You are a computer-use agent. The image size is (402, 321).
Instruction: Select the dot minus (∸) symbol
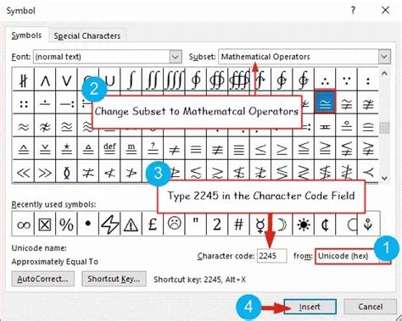point(45,102)
